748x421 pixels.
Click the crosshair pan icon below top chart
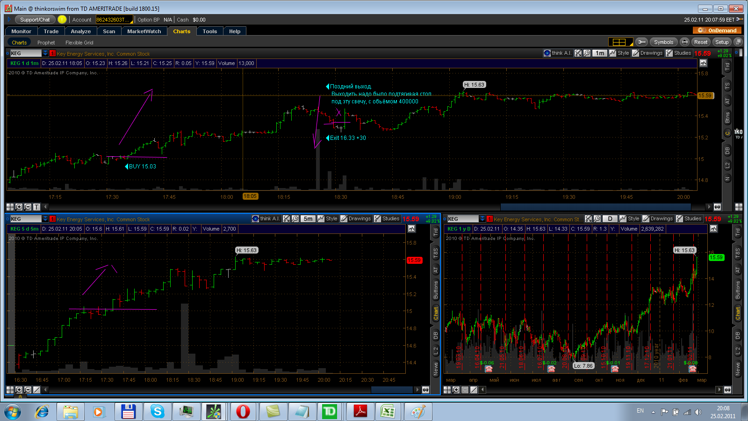(10, 207)
